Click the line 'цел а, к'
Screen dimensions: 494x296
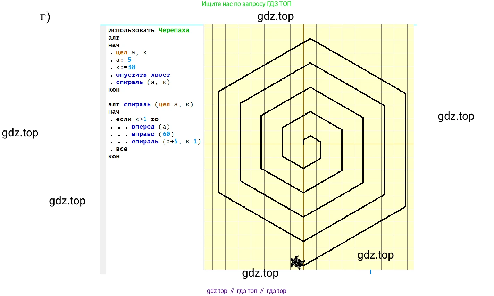pos(131,52)
